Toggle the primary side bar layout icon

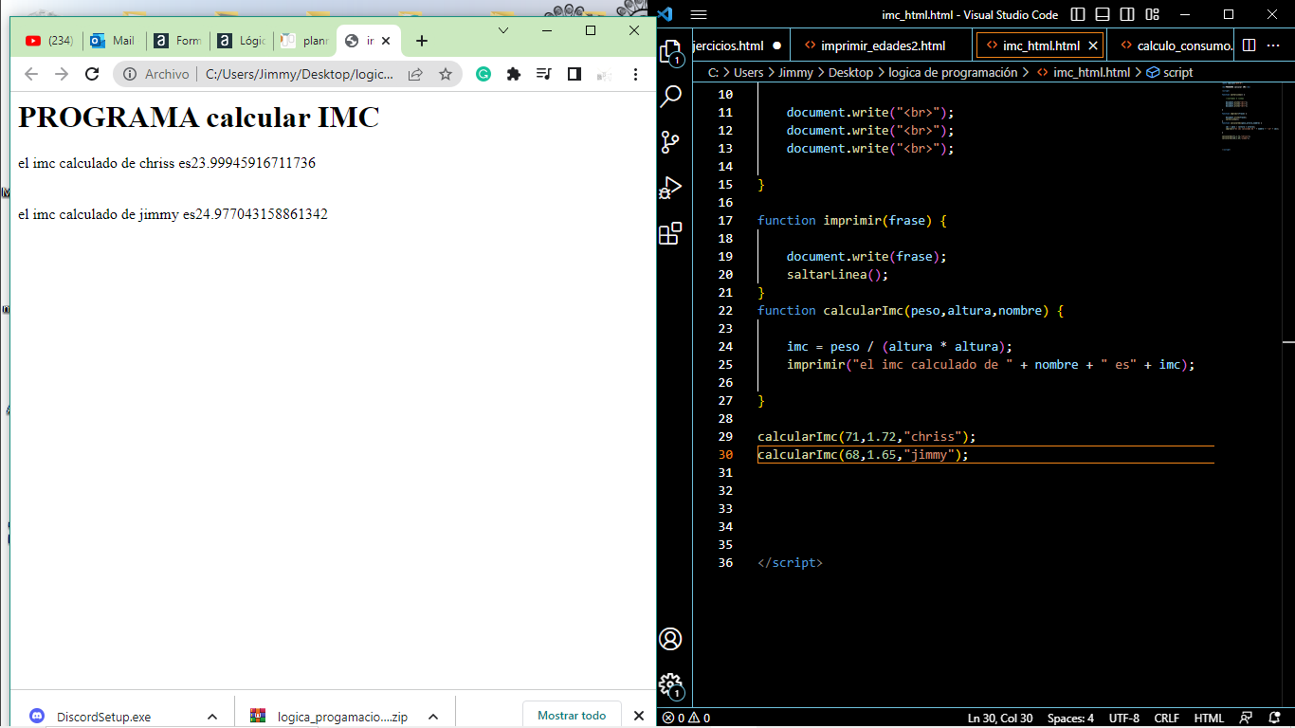point(1078,14)
